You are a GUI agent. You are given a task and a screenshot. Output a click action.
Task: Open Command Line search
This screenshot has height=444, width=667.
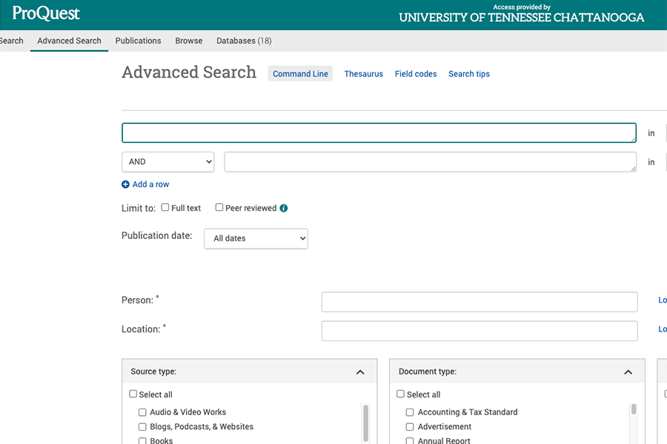click(x=300, y=74)
